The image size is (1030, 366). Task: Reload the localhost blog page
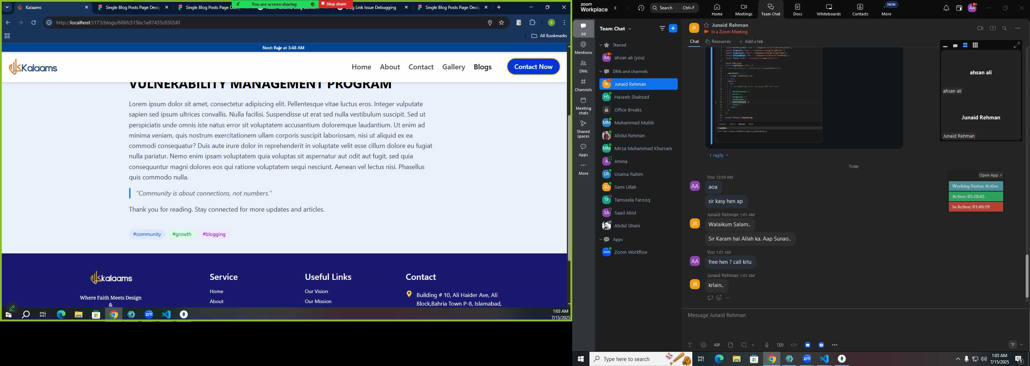pos(34,23)
